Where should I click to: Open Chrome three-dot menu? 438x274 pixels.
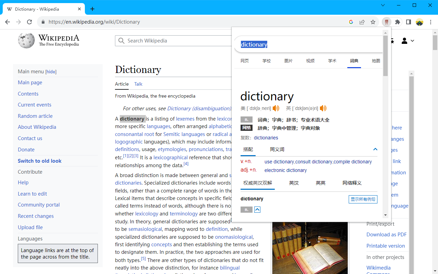(x=430, y=22)
